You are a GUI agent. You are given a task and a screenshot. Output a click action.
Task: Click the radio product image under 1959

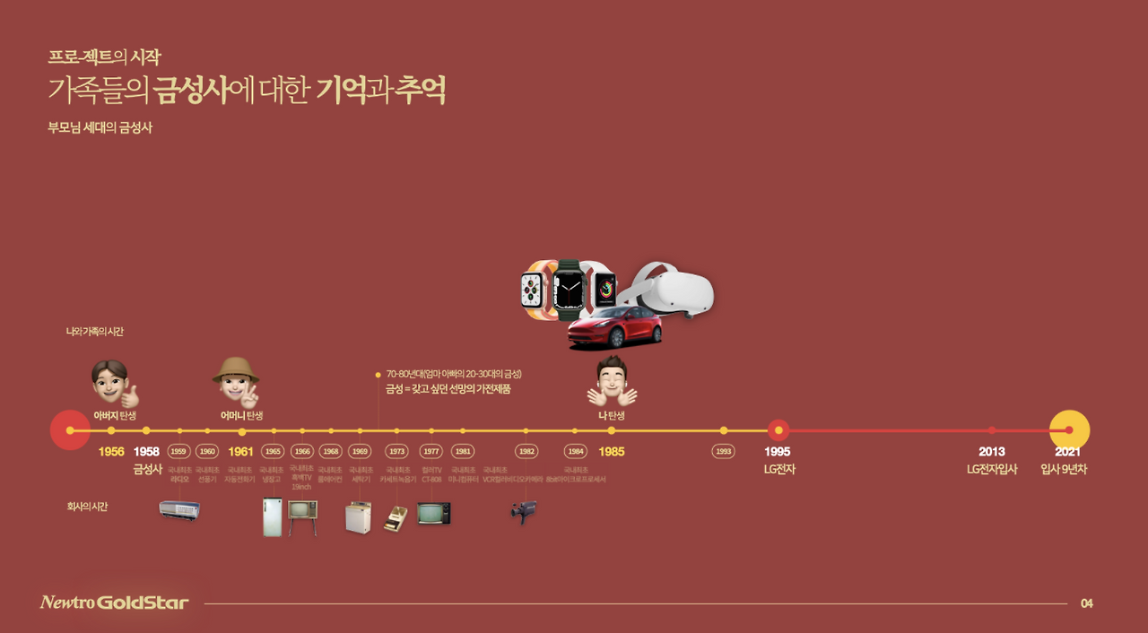point(178,509)
